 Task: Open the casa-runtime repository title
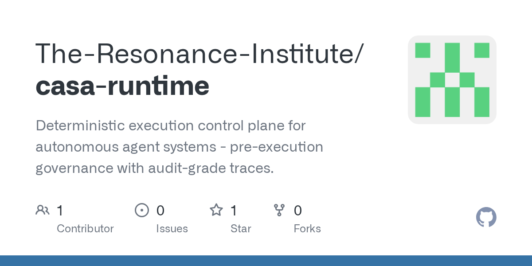tap(122, 86)
